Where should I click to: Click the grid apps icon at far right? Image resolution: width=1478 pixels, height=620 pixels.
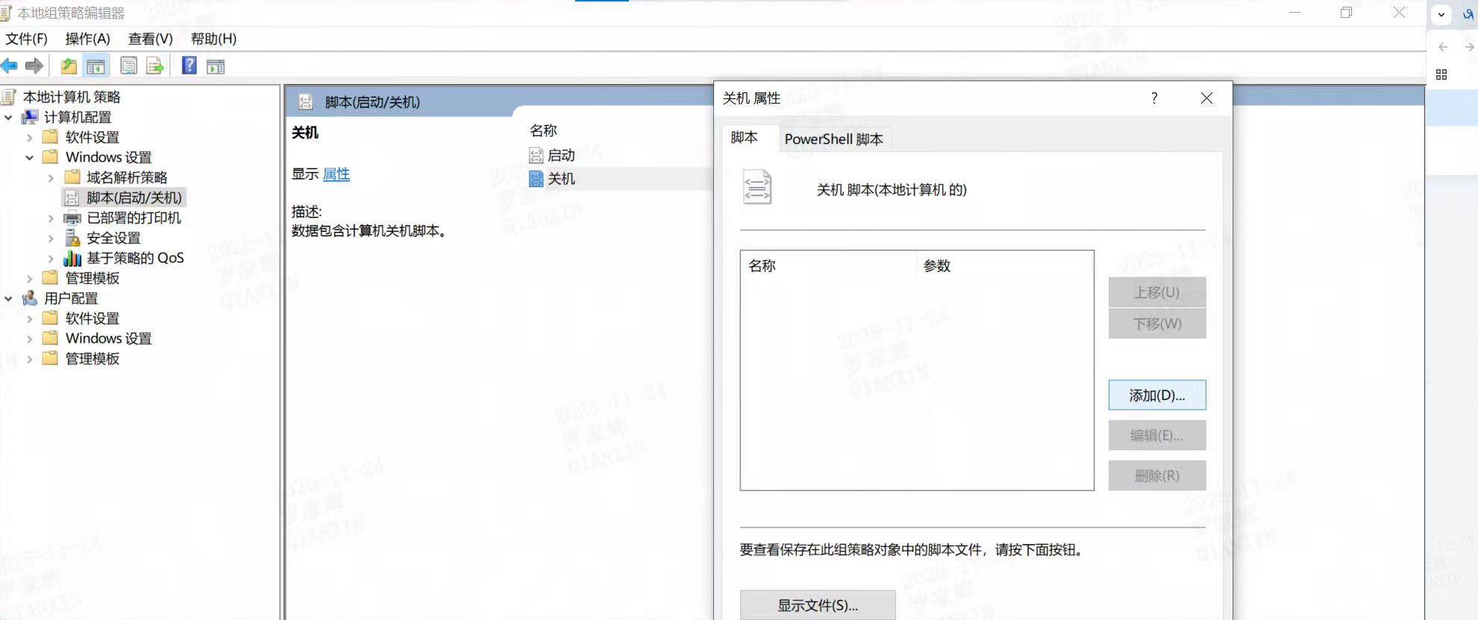pyautogui.click(x=1441, y=75)
